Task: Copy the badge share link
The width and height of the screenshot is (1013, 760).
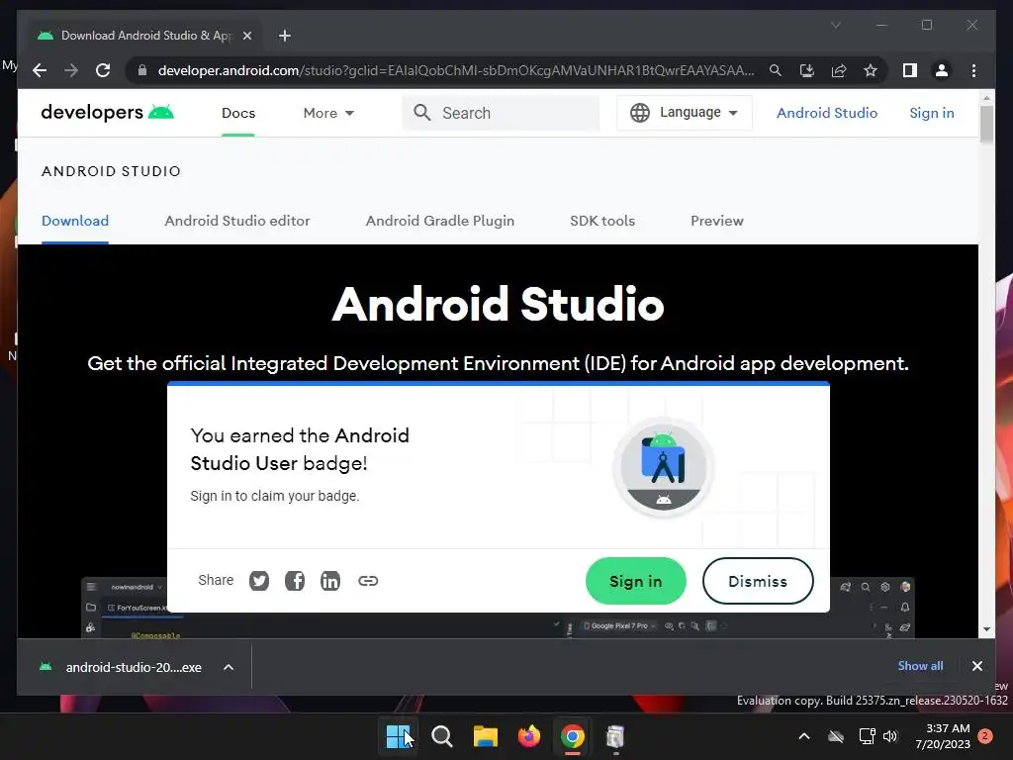Action: point(368,580)
